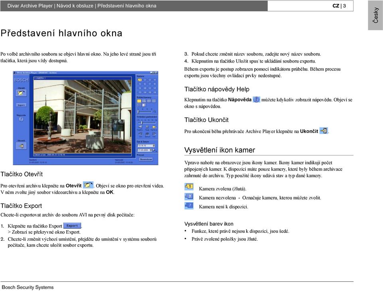The height and width of the screenshot is (291, 383).
Task: Open an archive with the Otevřít folder button in the player window
Action: tap(21, 93)
